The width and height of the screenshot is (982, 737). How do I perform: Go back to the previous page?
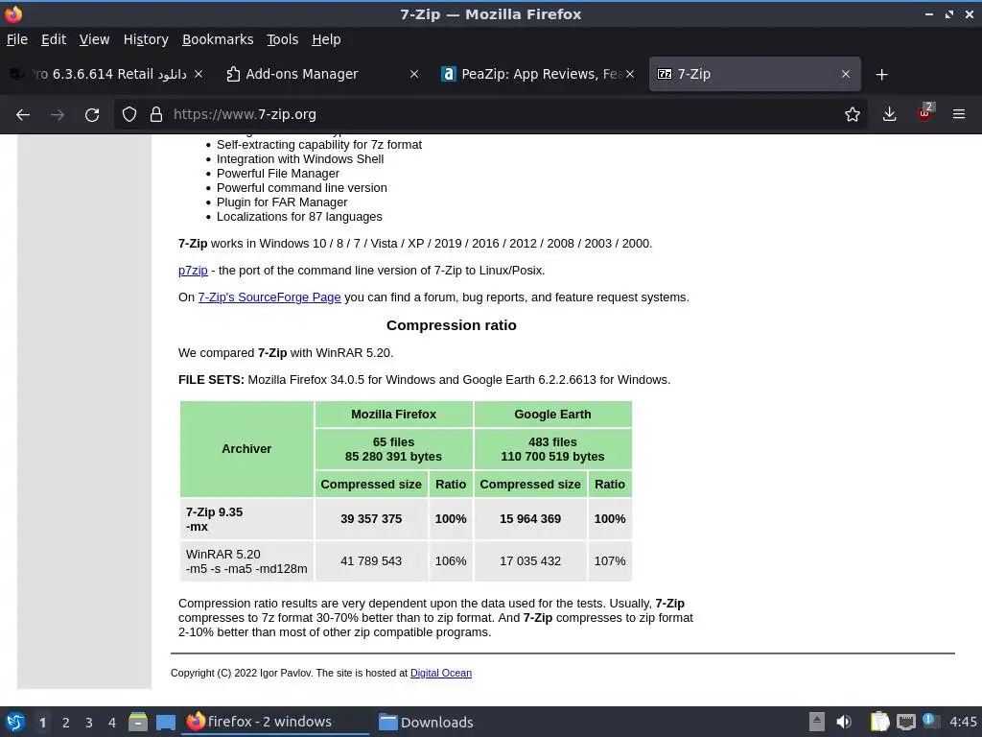[x=23, y=115]
